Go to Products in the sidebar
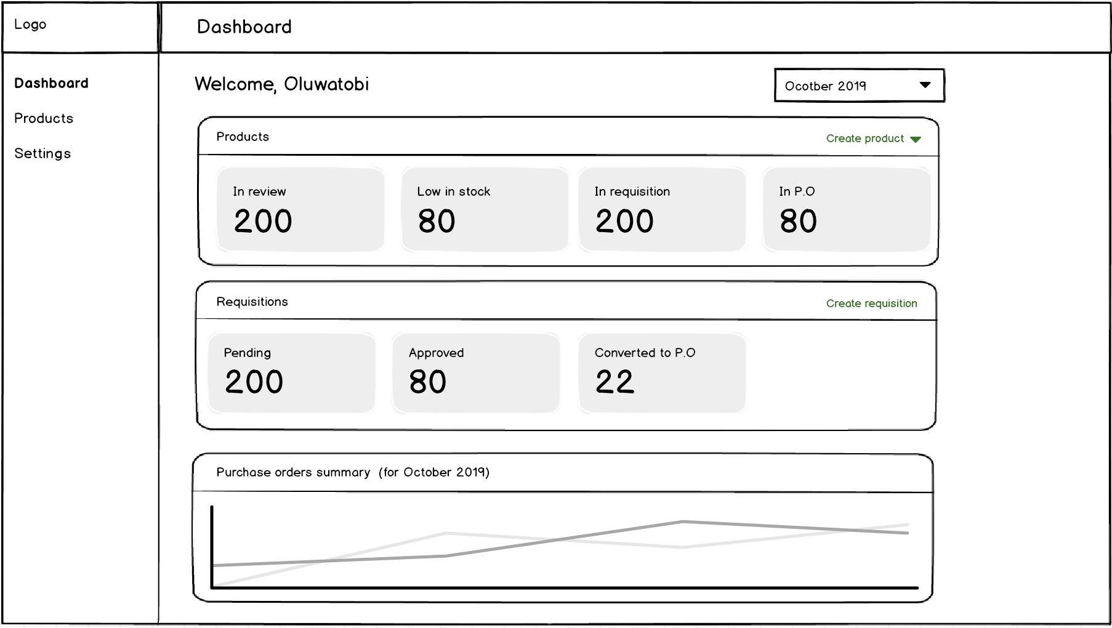The image size is (1112, 628). [x=44, y=118]
